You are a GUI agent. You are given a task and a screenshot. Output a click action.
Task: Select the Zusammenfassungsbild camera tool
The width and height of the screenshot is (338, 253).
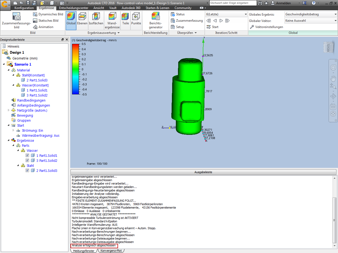[x=16, y=21]
